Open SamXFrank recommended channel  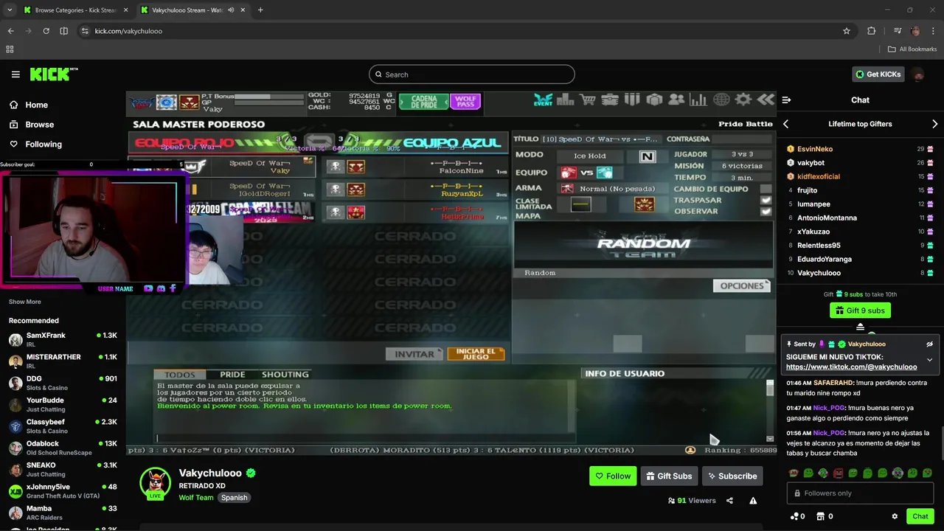(x=63, y=339)
